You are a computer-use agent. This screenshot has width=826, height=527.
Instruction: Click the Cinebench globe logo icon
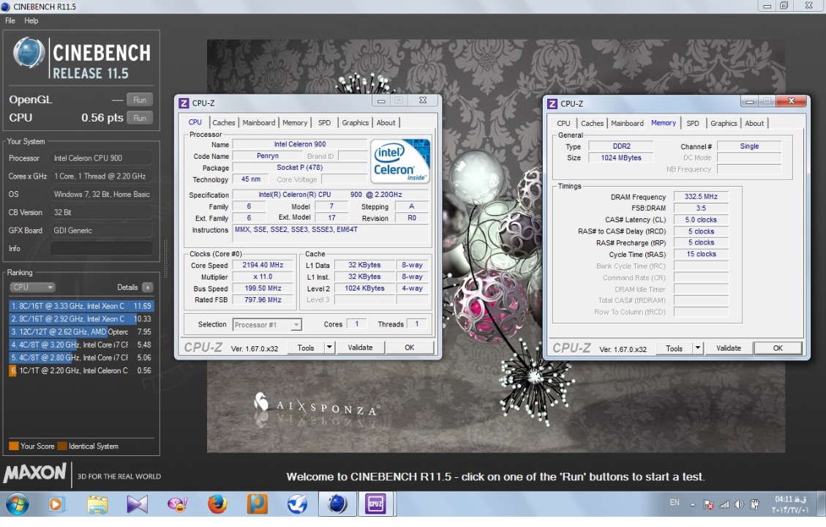coord(29,53)
